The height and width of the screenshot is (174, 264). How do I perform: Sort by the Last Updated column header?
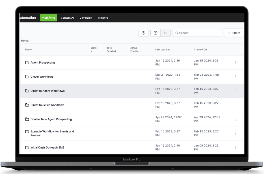coord(163,50)
